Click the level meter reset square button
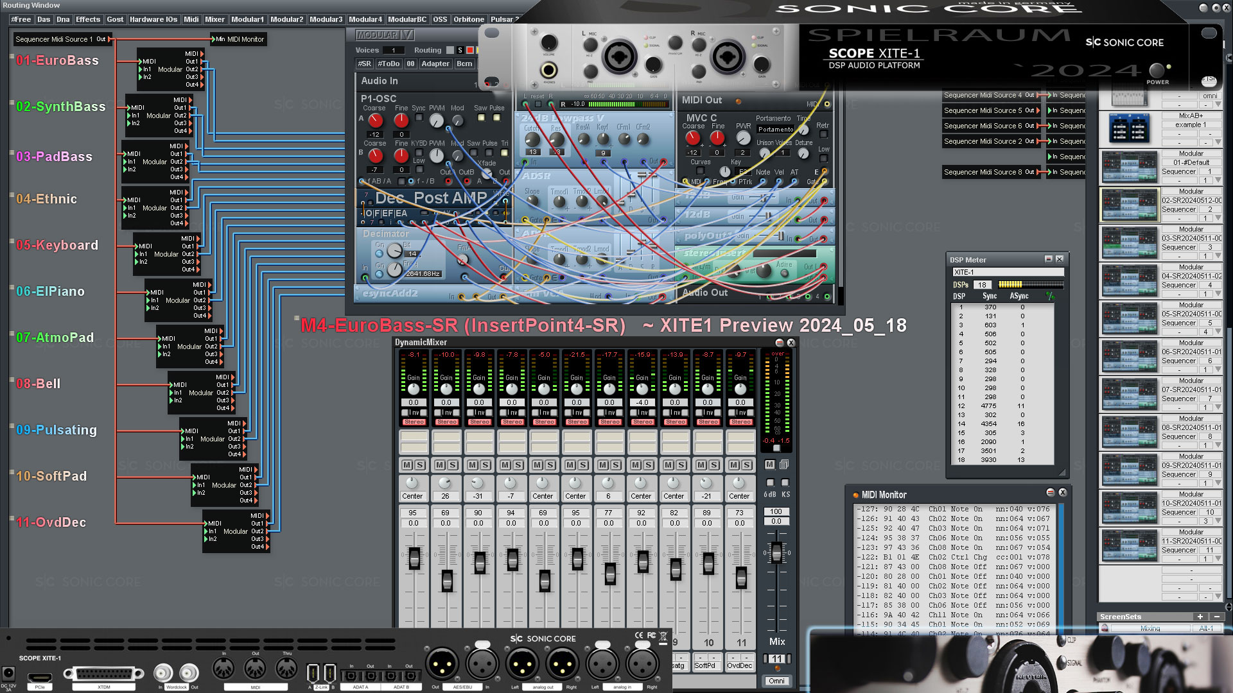This screenshot has width=1233, height=693. [x=538, y=104]
